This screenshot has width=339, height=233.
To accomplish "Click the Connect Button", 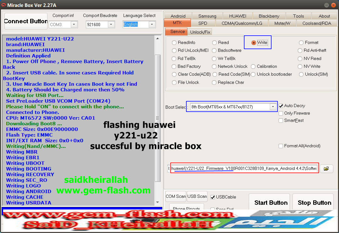I will (x=26, y=21).
